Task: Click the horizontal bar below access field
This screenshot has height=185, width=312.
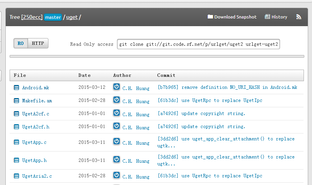Action: [157, 57]
